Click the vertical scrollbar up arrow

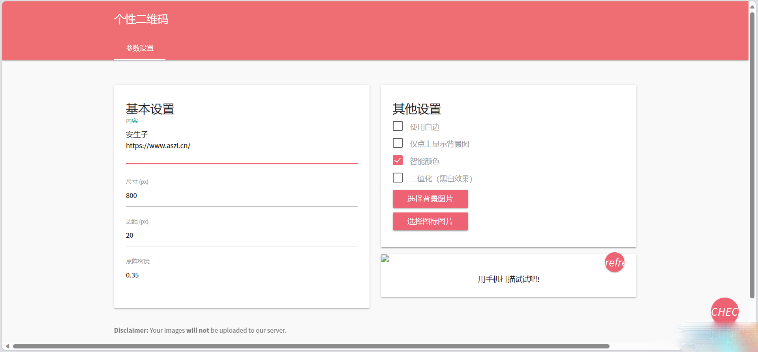tap(752, 7)
